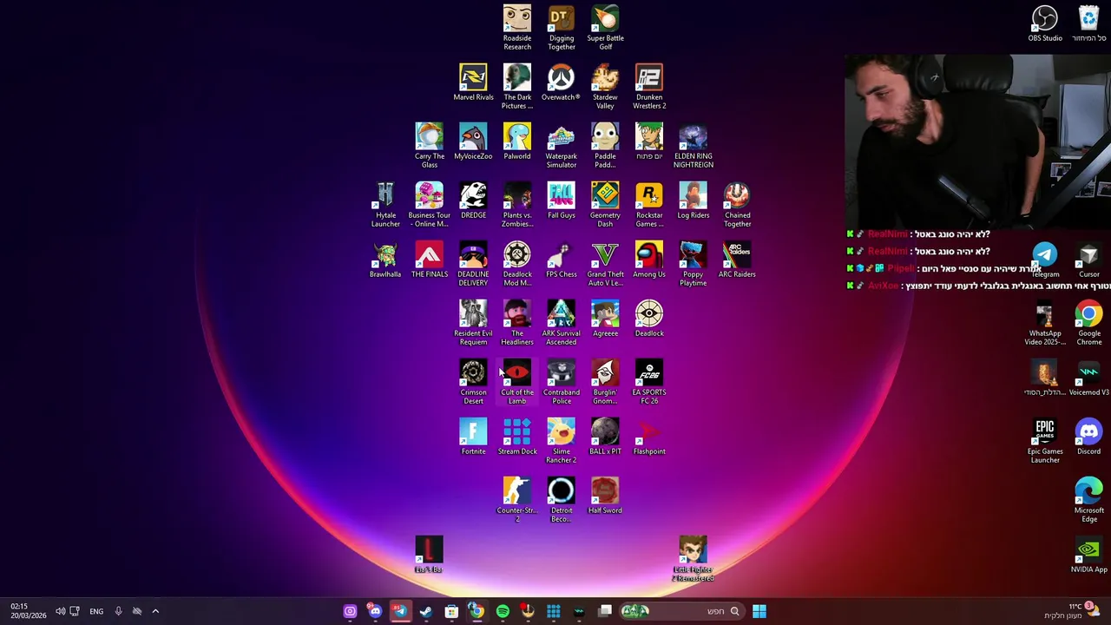The image size is (1111, 625).
Task: Select the Stream Dock desktop shortcut
Action: pyautogui.click(x=517, y=437)
